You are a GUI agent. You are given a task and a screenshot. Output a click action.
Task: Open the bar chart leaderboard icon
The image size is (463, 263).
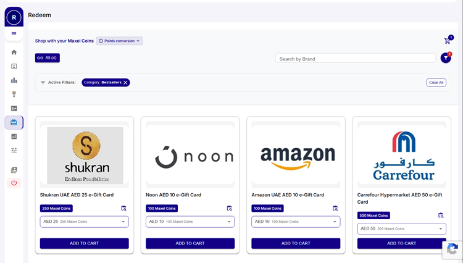point(14,80)
